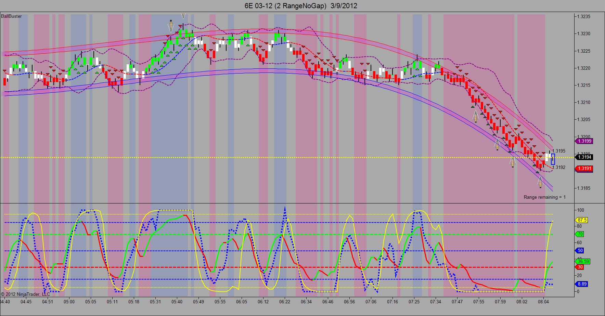Click the green 70 level marker
605x316 pixels.
click(580, 234)
